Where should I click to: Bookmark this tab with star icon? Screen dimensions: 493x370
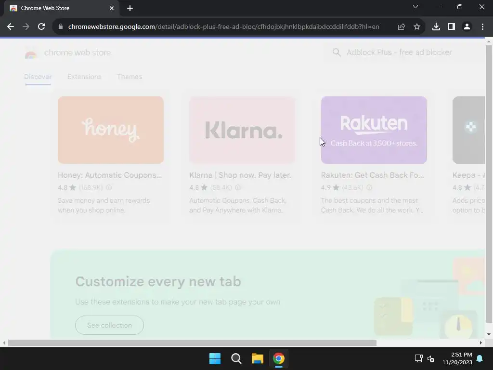[x=417, y=27]
